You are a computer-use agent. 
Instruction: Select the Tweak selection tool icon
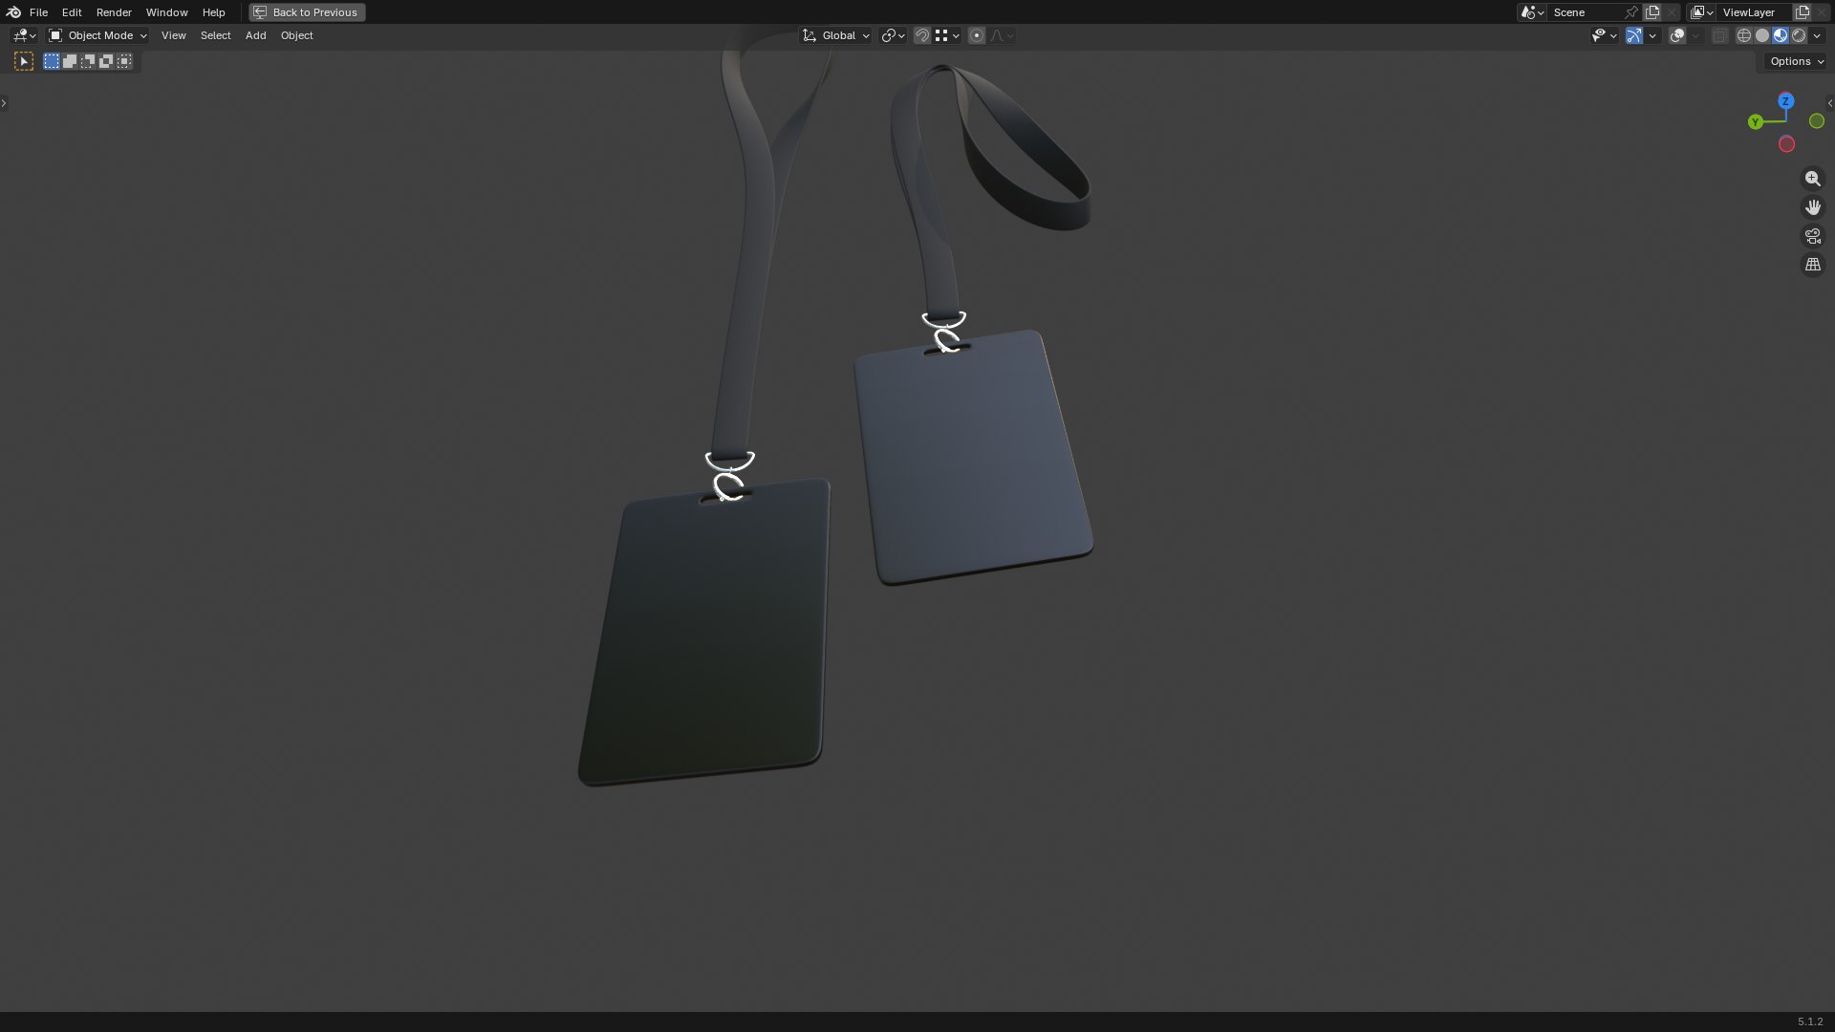click(x=24, y=61)
